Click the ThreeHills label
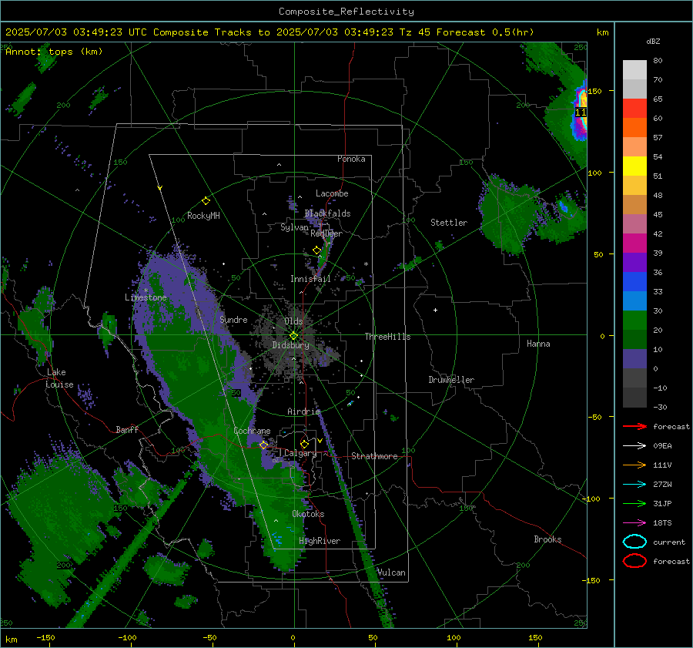This screenshot has width=693, height=648. pyautogui.click(x=387, y=337)
